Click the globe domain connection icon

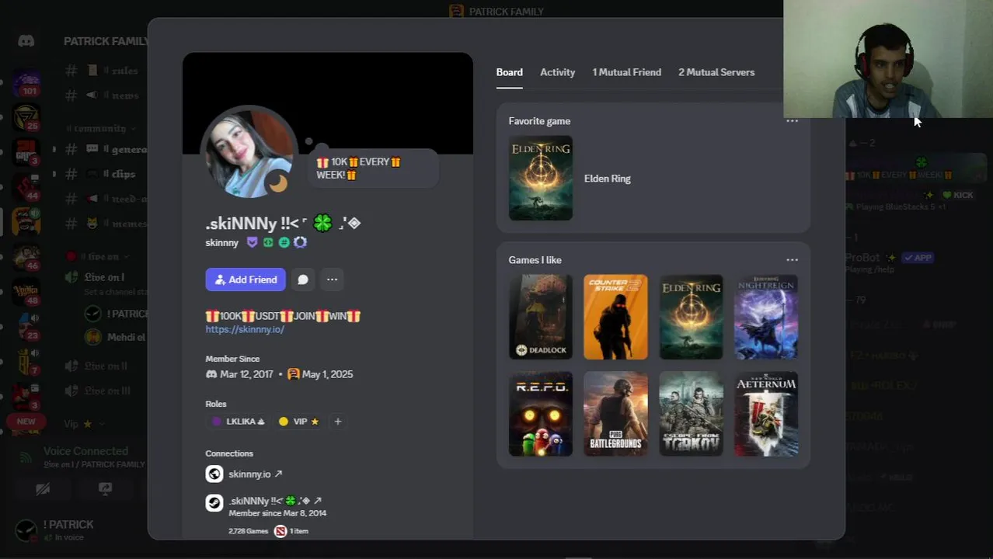214,474
